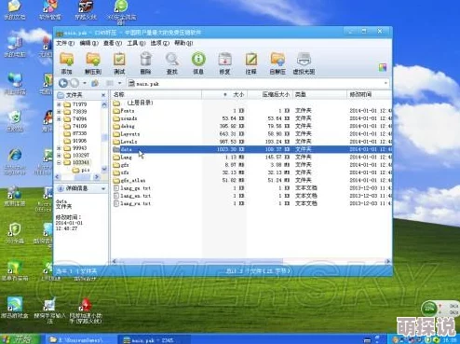Sort by the 压缩后大小 column header
The height and width of the screenshot is (344, 460).
tap(270, 94)
